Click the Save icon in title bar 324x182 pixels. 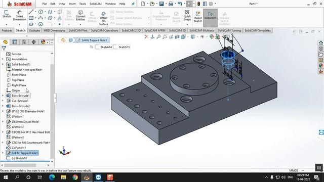(161, 4)
